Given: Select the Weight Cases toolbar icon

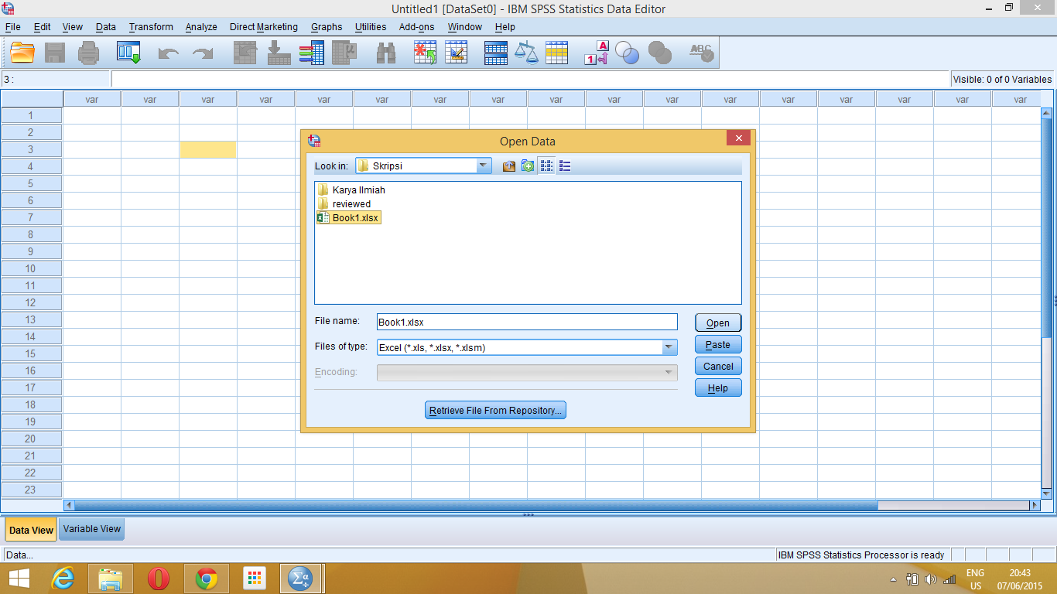Looking at the screenshot, I should tap(527, 53).
